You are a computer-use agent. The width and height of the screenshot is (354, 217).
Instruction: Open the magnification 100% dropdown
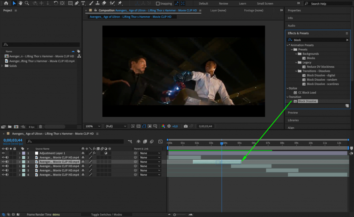click(92, 126)
